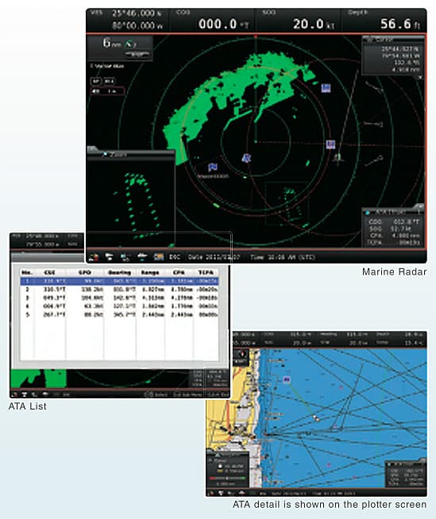Select row 3 in ATA List table

pos(119,298)
